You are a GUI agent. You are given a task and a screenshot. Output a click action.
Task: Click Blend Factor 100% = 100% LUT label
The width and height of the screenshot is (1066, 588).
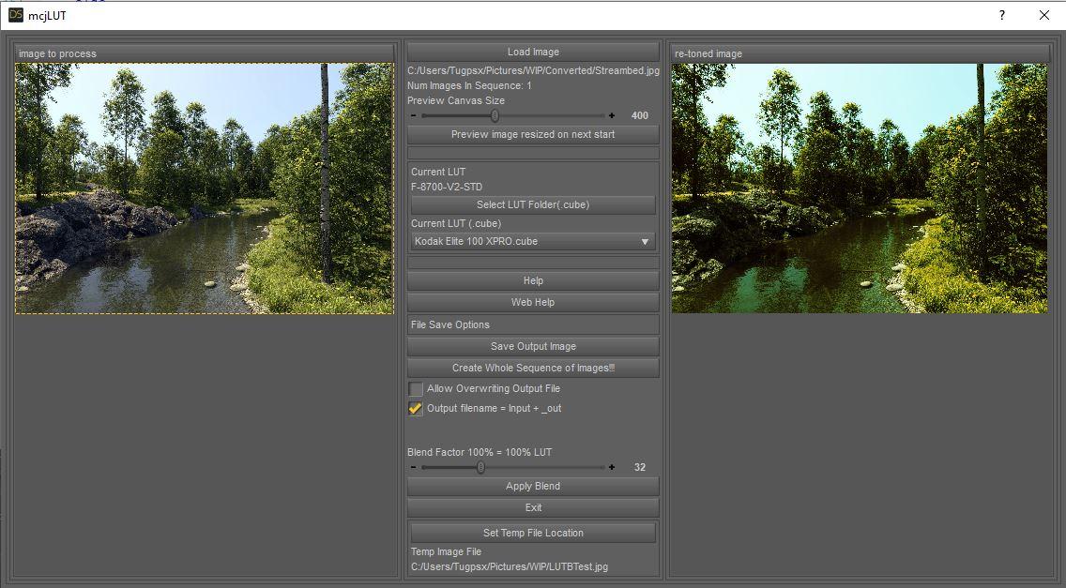coord(480,452)
